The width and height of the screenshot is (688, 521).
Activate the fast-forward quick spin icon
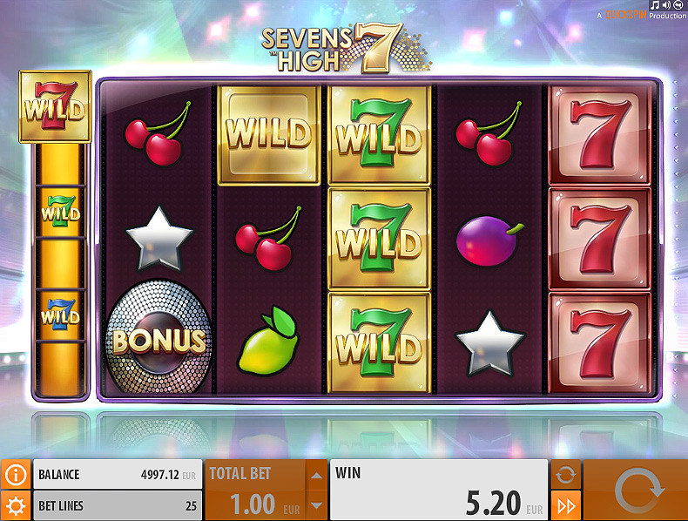(565, 506)
